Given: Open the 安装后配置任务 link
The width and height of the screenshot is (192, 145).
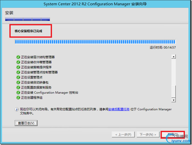Looking at the screenshot, I should (x=119, y=109).
